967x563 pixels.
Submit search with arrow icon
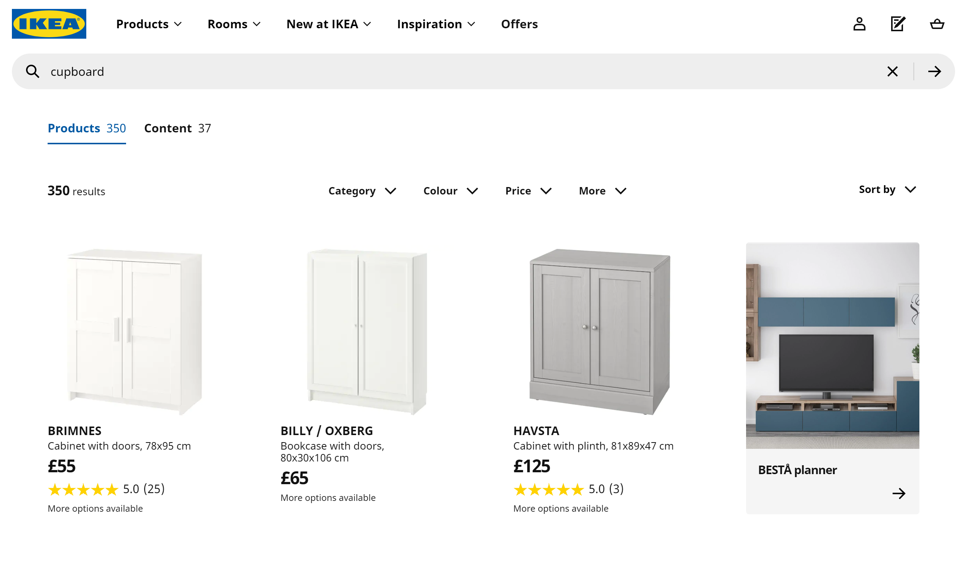pyautogui.click(x=934, y=71)
